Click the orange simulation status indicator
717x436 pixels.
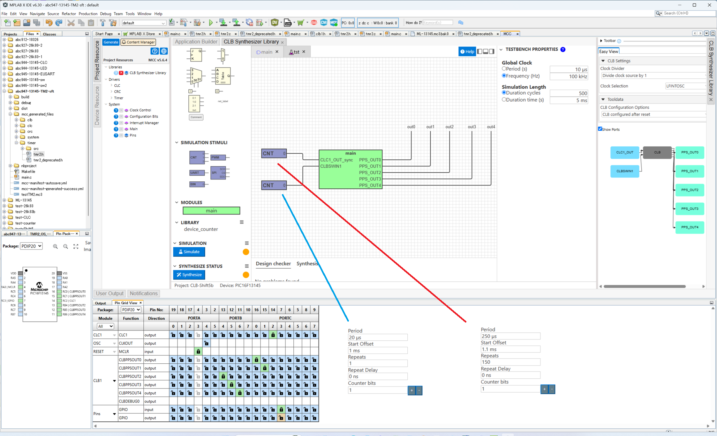246,252
